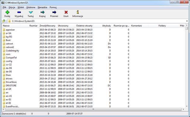Screen dimensions: 190x117
Task: Click the horizontal scrollbar thumb
Action: pyautogui.click(x=93, y=109)
